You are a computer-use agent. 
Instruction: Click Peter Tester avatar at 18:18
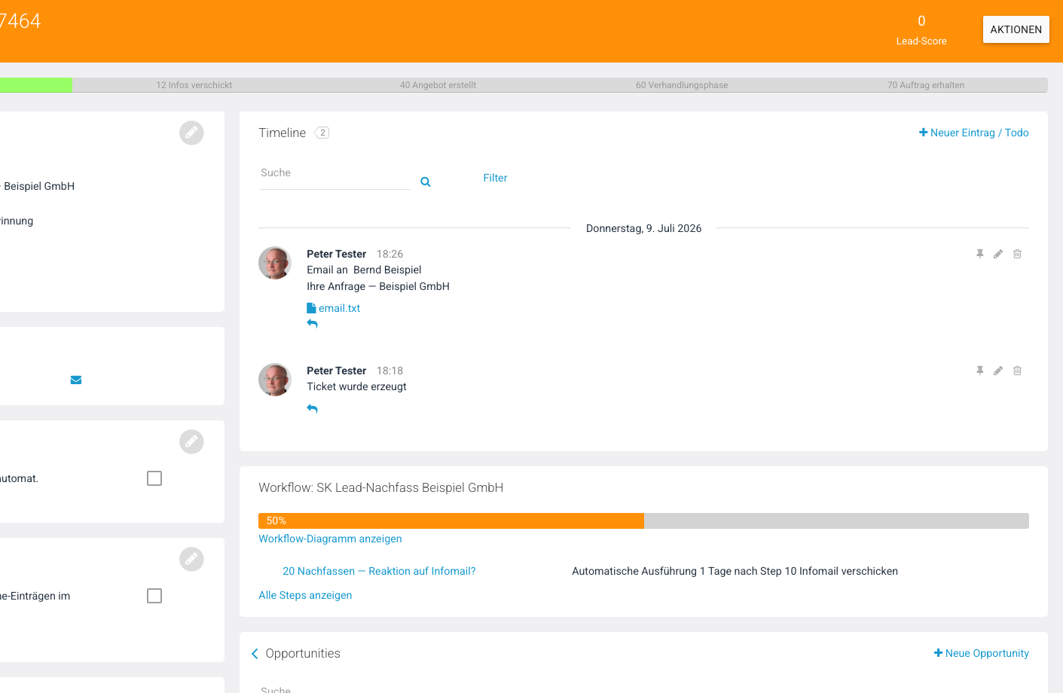pyautogui.click(x=275, y=380)
